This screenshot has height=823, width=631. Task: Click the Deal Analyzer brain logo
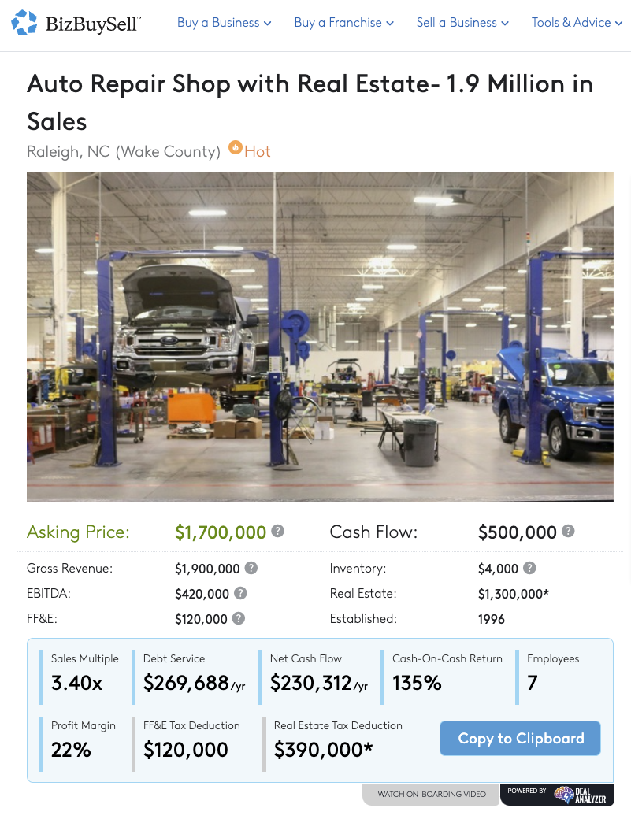coord(563,794)
